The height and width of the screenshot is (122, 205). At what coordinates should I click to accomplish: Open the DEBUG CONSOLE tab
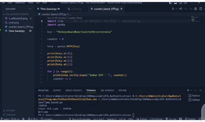point(74,90)
